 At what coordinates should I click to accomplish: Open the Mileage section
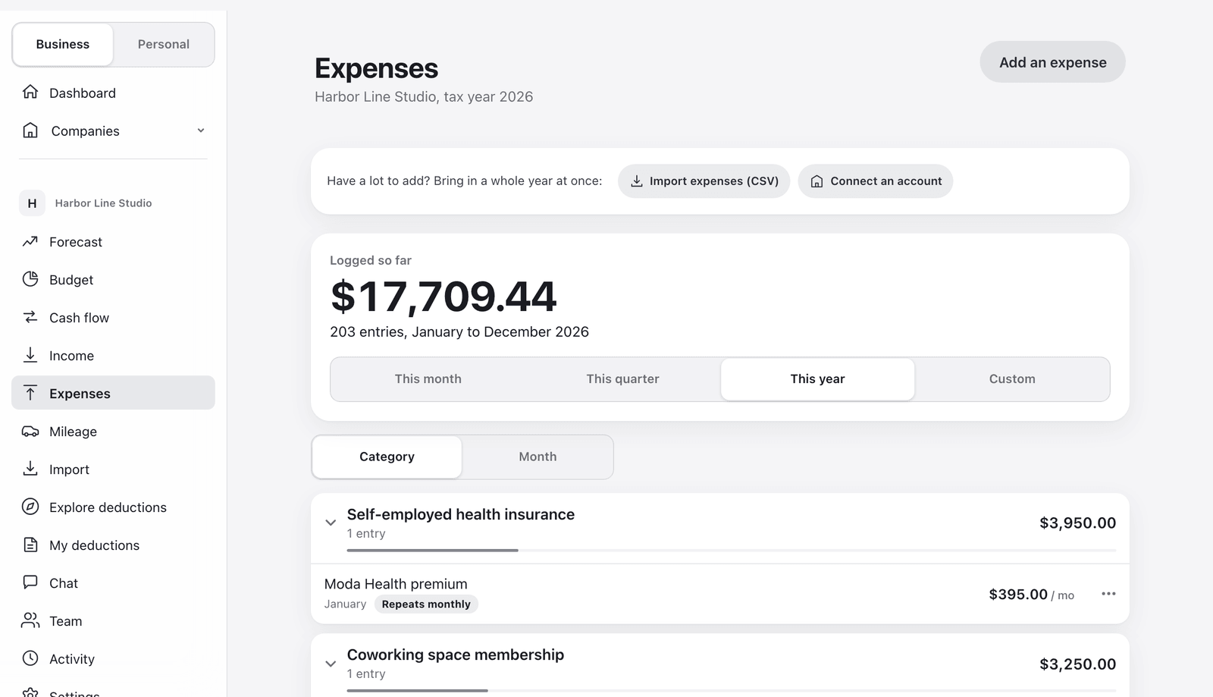tap(113, 432)
